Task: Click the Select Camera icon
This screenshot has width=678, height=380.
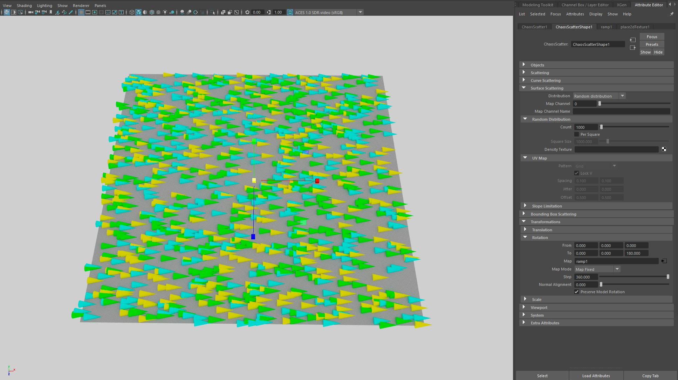Action: [x=30, y=12]
